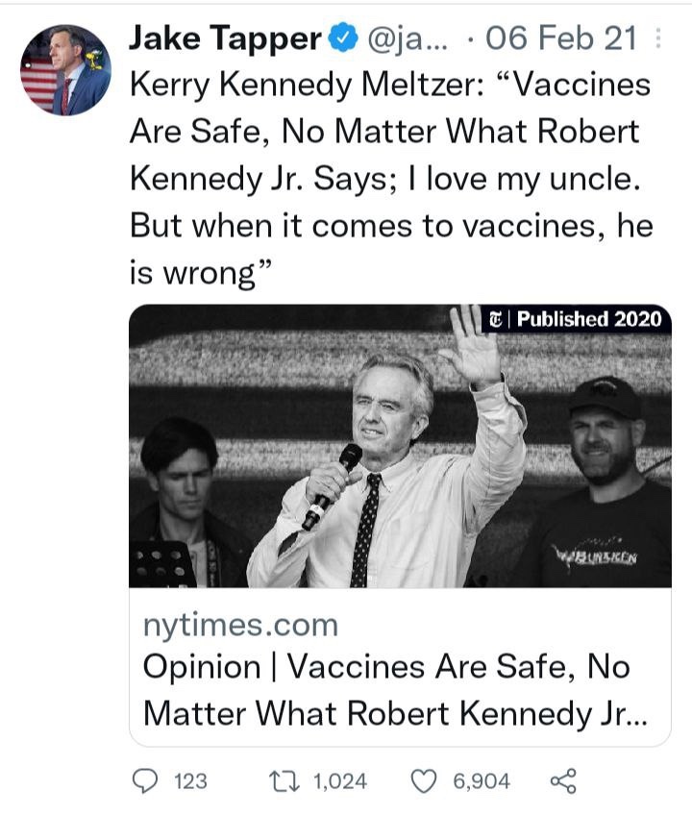Click the nytimes.com domain label

pos(240,626)
